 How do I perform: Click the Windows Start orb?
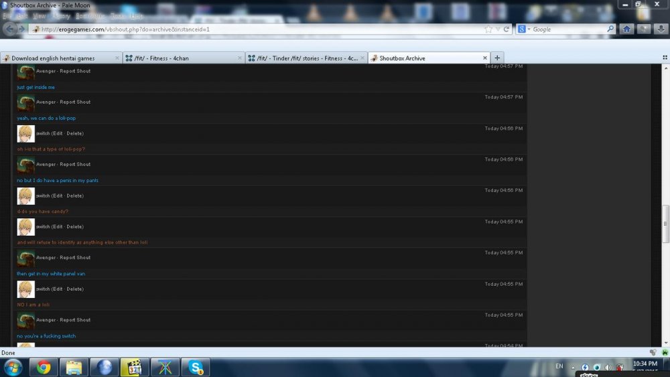point(13,367)
